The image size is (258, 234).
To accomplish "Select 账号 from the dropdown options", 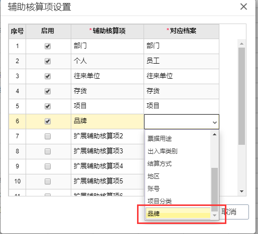I will (x=178, y=188).
